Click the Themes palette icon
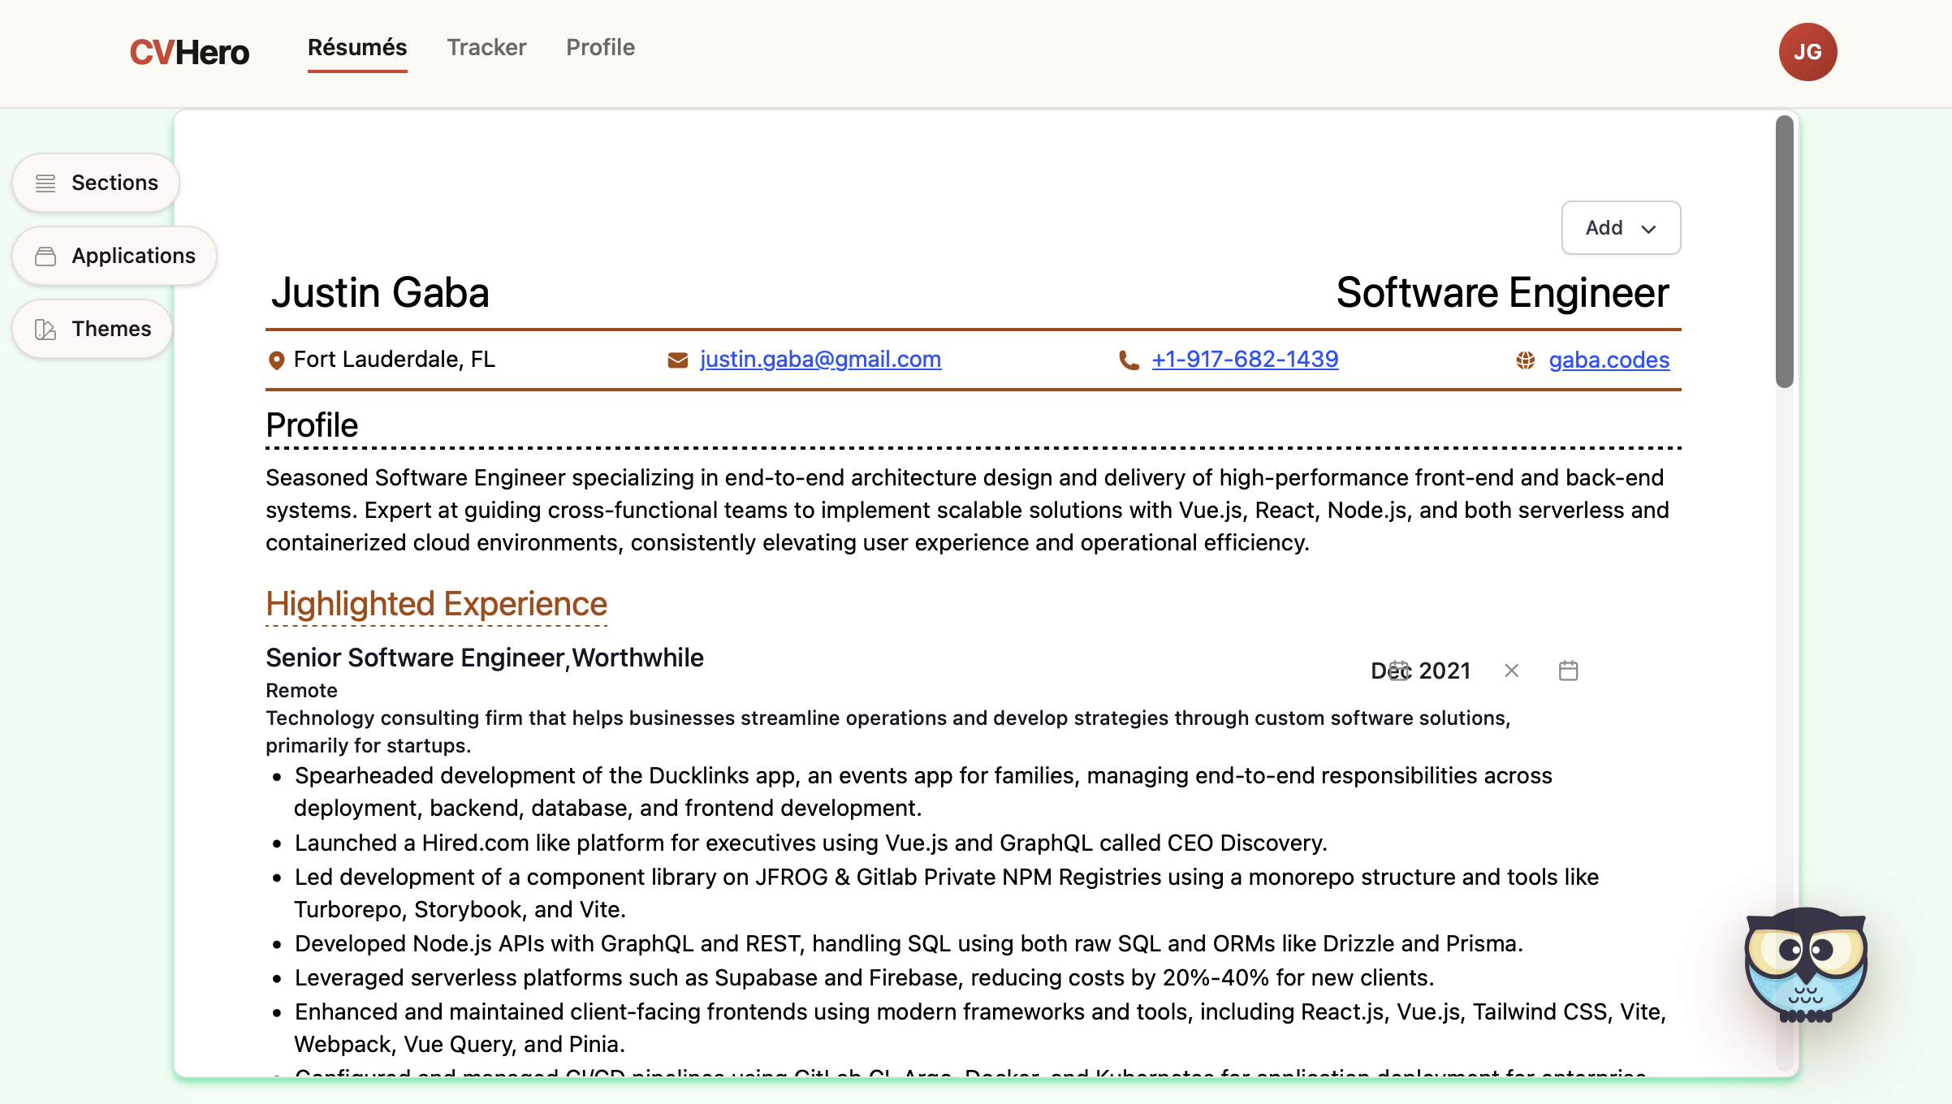Image resolution: width=1952 pixels, height=1104 pixels. 45,330
